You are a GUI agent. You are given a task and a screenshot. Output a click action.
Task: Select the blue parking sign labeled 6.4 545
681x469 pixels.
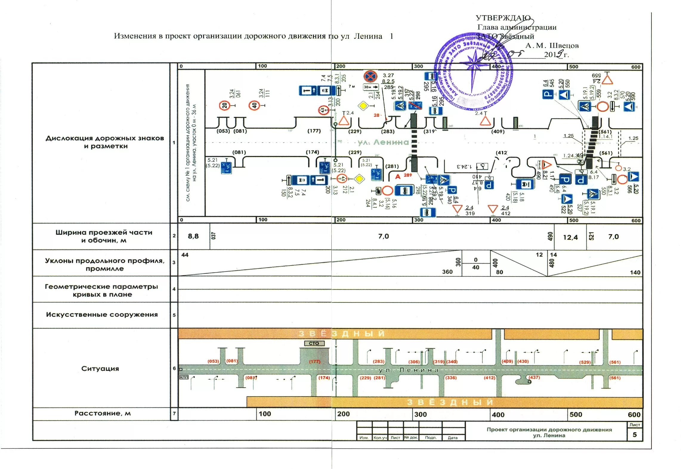tap(548, 94)
